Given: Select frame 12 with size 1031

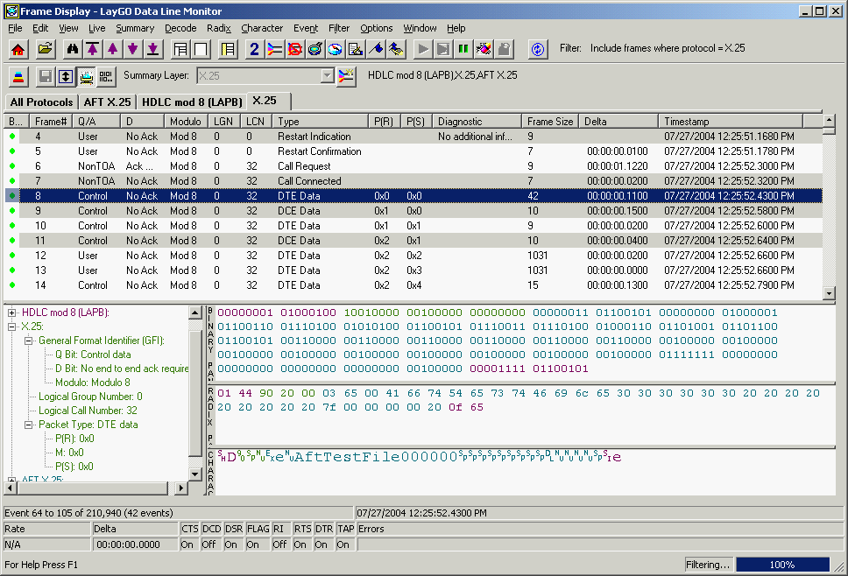Looking at the screenshot, I should (413, 256).
